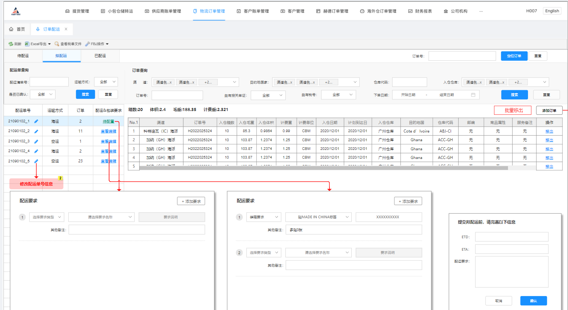Click the 刷新 refresh icon in toolbar
568x310 pixels.
11,44
